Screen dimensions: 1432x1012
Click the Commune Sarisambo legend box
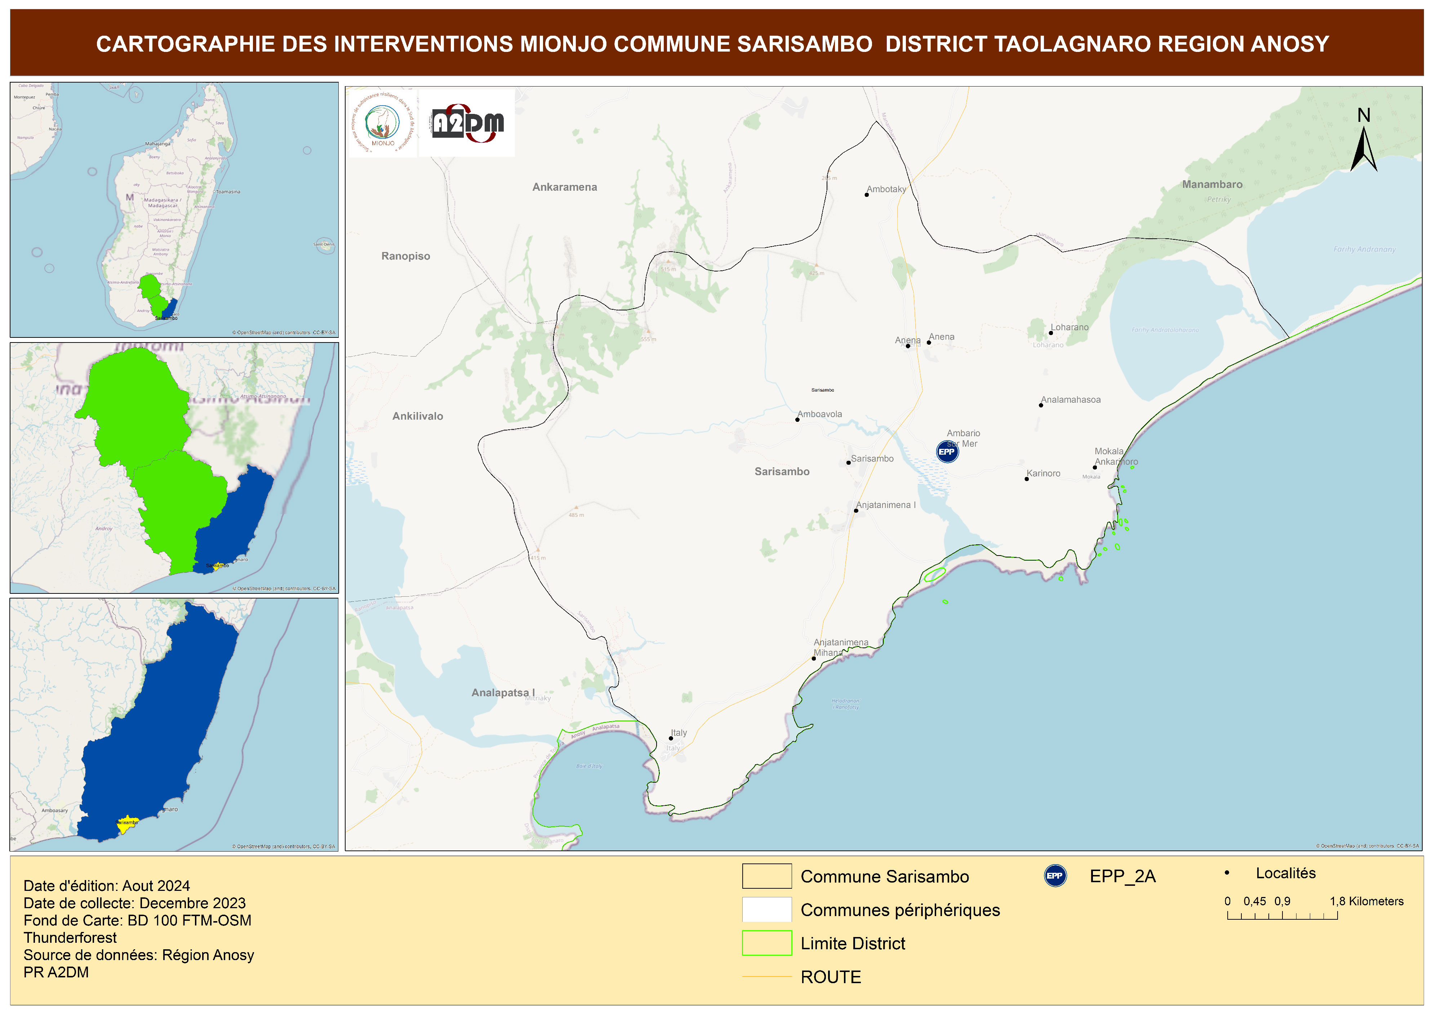pyautogui.click(x=766, y=875)
